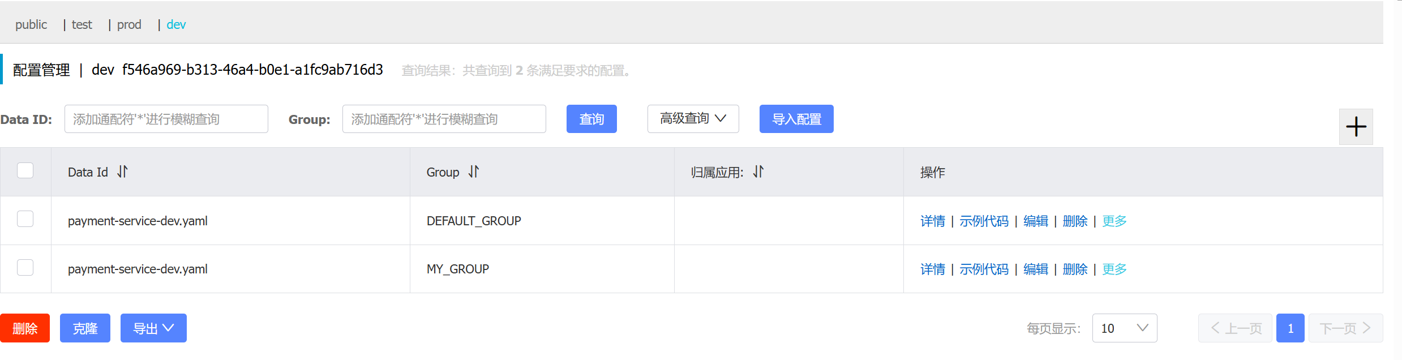The image size is (1402, 360).
Task: Click the 导入配置 import button
Action: pyautogui.click(x=796, y=119)
